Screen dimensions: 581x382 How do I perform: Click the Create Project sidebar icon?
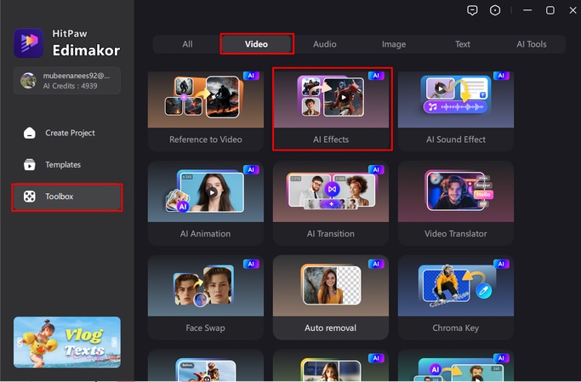(30, 133)
